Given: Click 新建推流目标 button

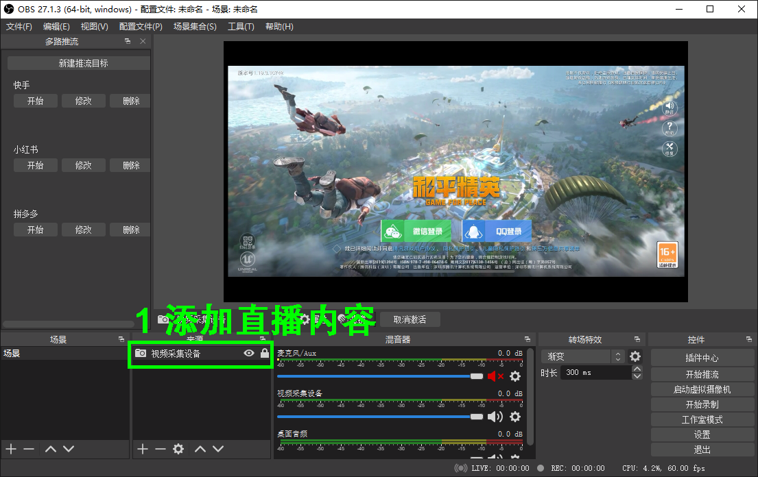Looking at the screenshot, I should [79, 63].
